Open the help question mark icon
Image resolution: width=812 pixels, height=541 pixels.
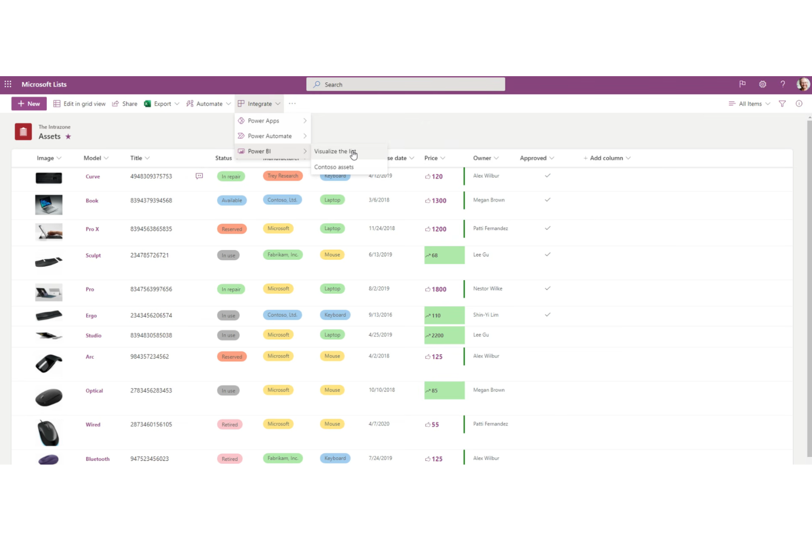[783, 84]
